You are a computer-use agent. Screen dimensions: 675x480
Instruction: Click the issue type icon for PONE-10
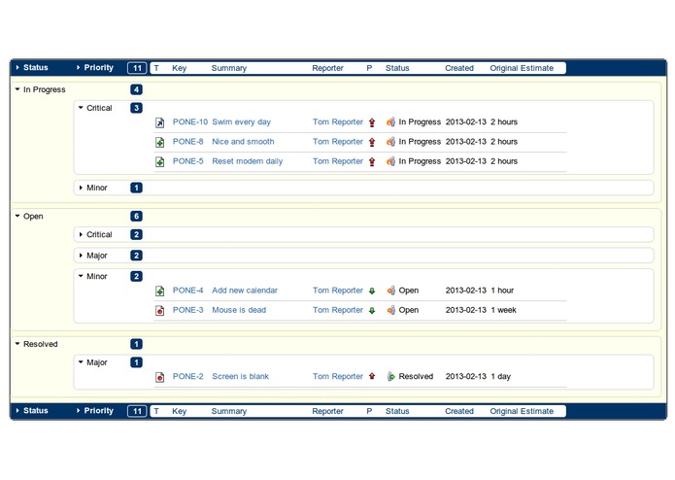tap(159, 122)
